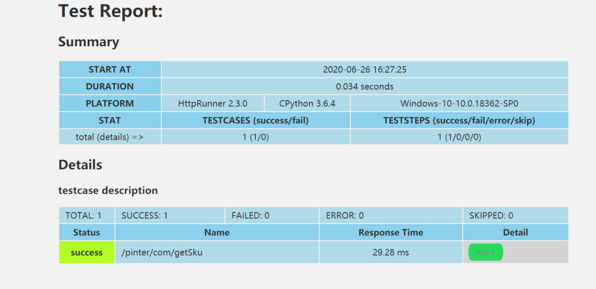The height and width of the screenshot is (289, 596).
Task: Click the Windows-10-10.0.18362-SP0 cell
Action: (x=459, y=103)
